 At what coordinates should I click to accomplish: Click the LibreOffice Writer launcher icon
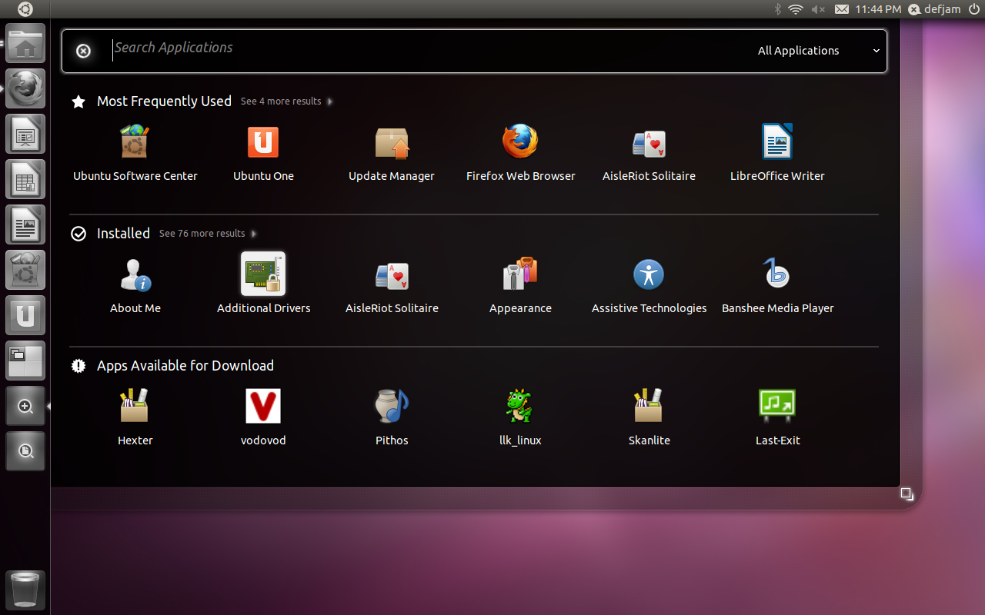click(25, 225)
